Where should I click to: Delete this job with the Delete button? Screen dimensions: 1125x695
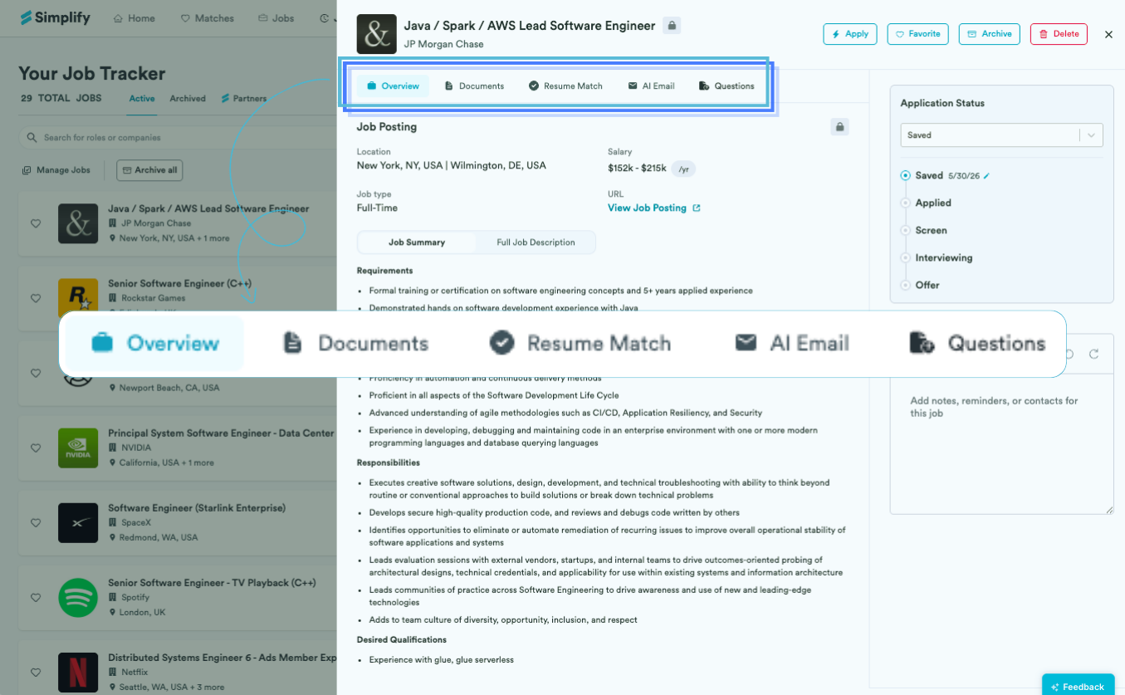pos(1059,34)
